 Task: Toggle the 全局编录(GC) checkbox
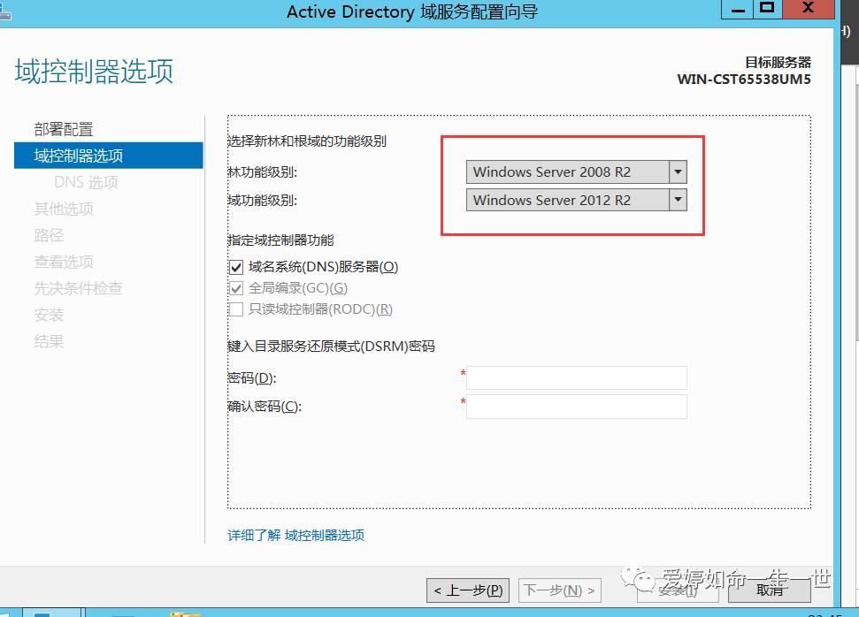point(236,288)
